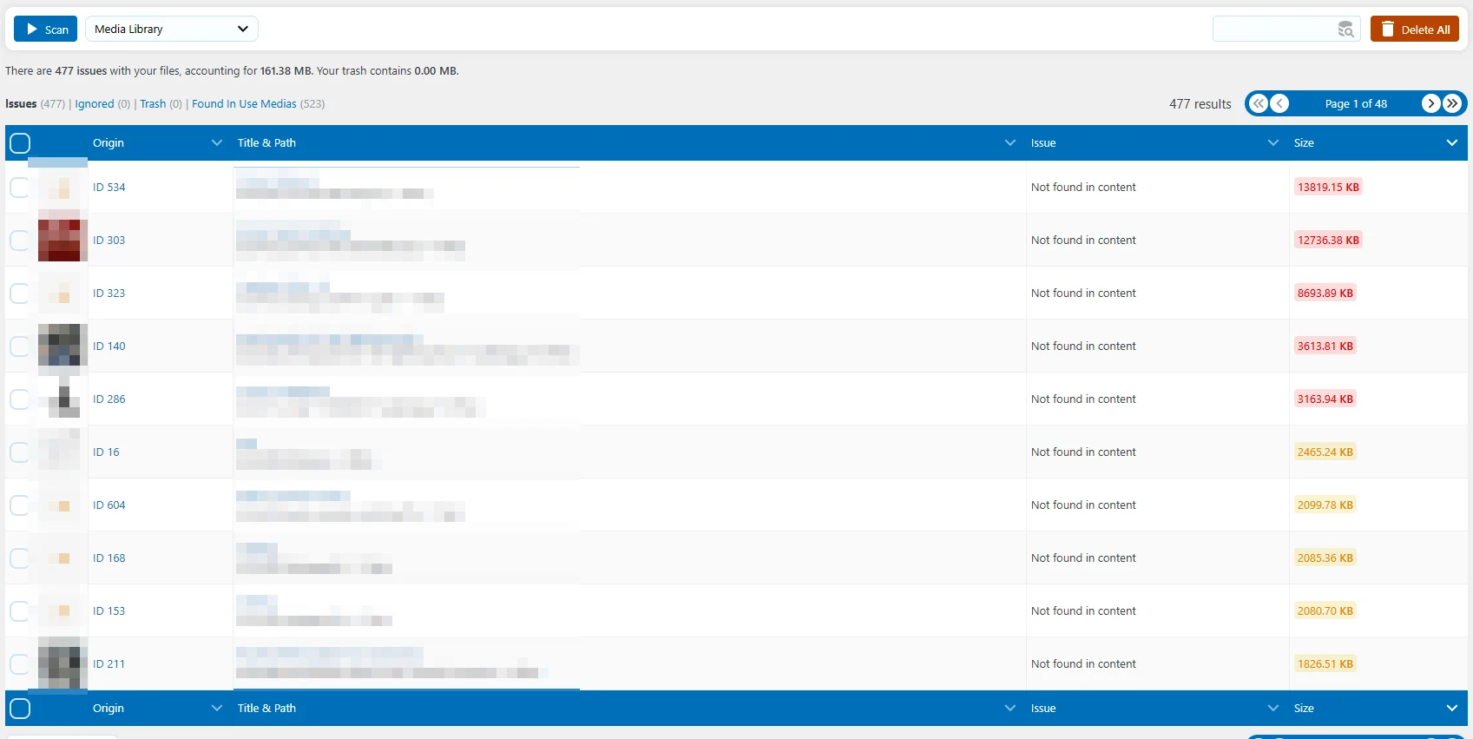Go to the first page using double-left arrows
The width and height of the screenshot is (1473, 739).
pos(1259,103)
